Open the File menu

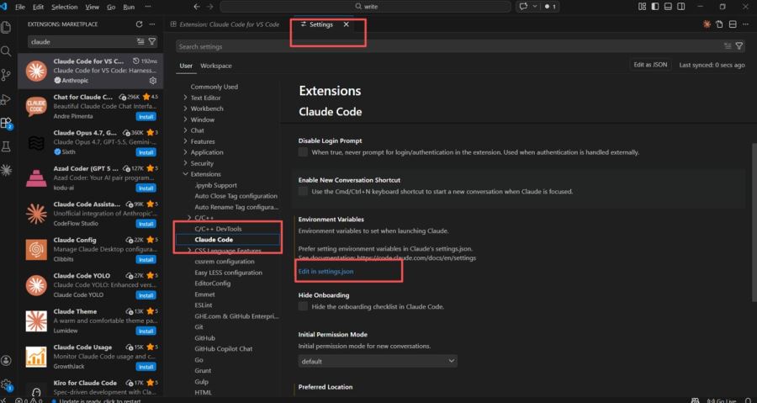[20, 7]
